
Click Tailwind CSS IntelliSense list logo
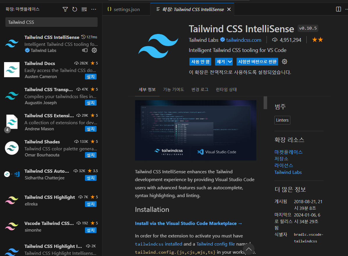12,44
